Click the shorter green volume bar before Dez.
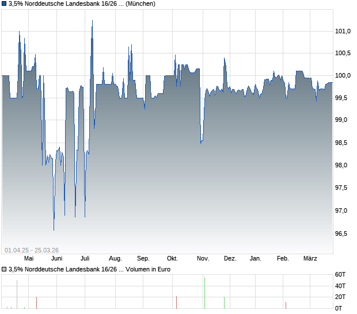 point(224,302)
